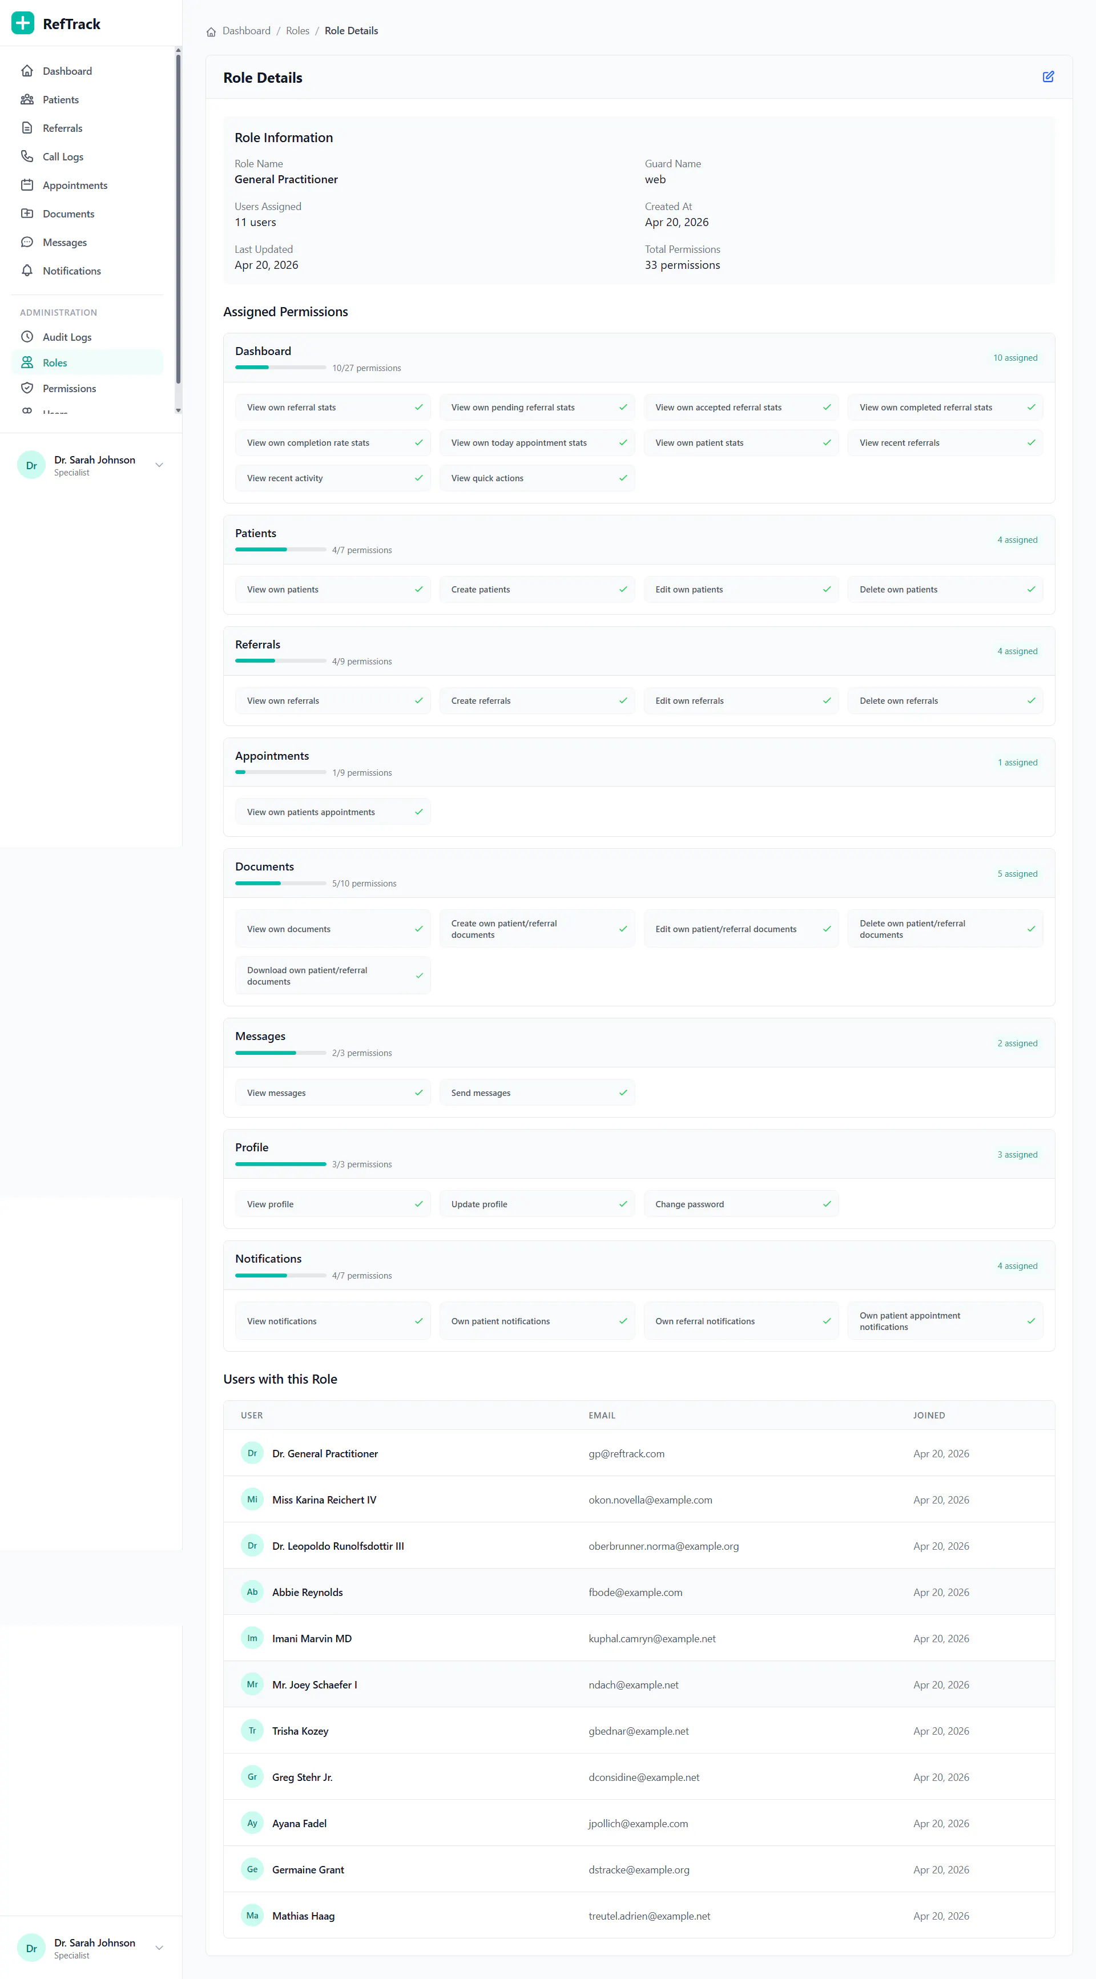This screenshot has height=1979, width=1096.
Task: Click the checkmark on Own referral notifications
Action: click(x=827, y=1321)
